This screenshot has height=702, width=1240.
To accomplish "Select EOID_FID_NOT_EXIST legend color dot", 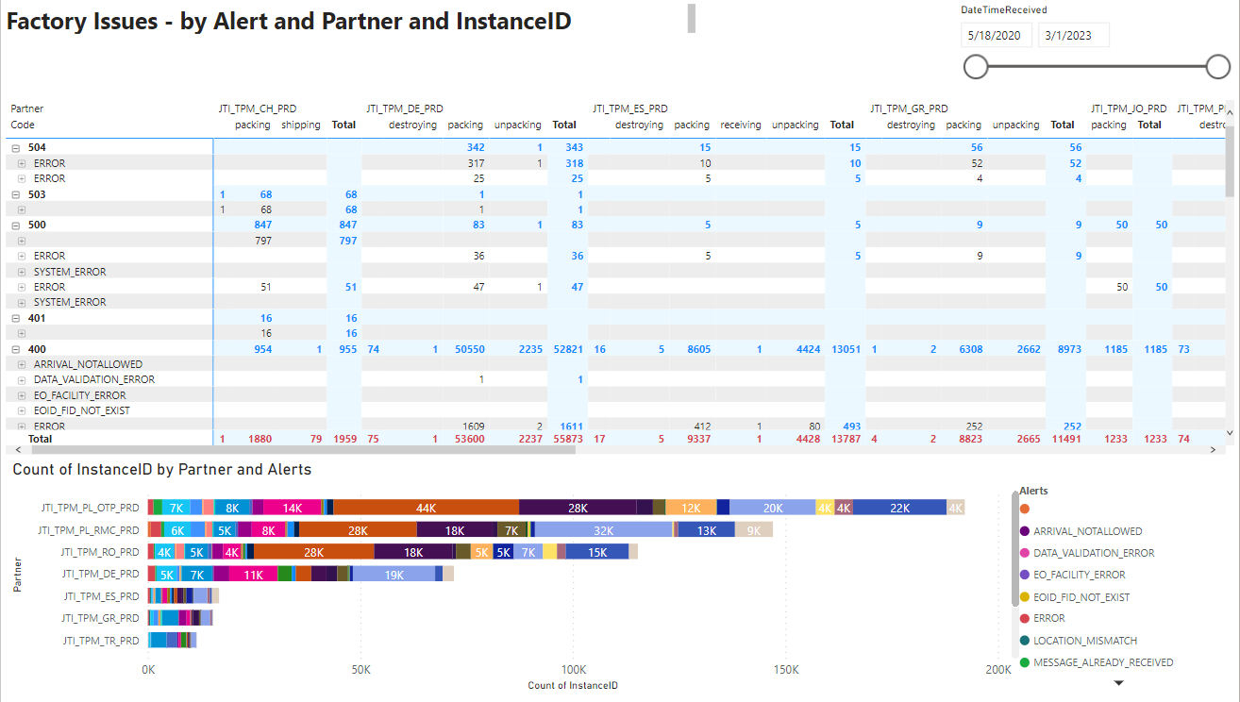I will click(1025, 597).
